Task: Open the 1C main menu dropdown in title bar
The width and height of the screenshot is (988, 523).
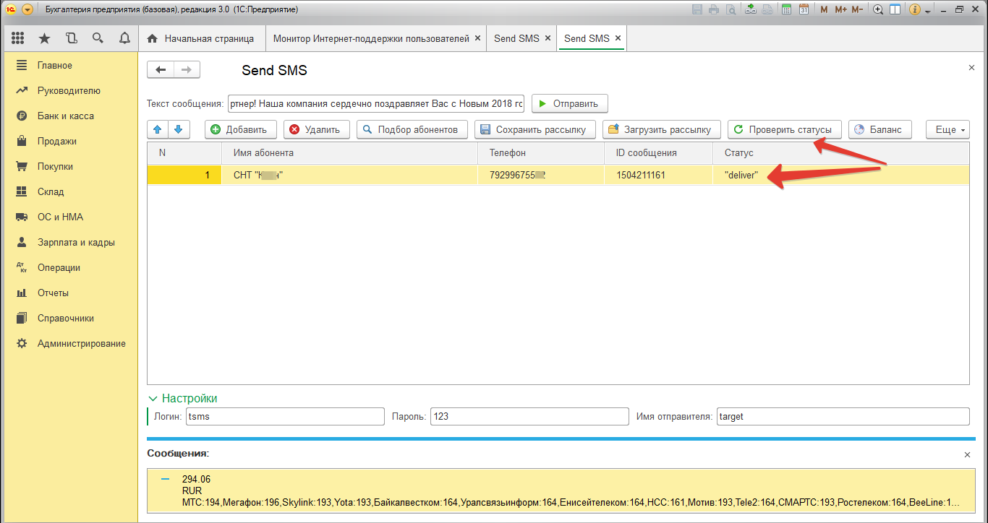Action: click(x=27, y=9)
